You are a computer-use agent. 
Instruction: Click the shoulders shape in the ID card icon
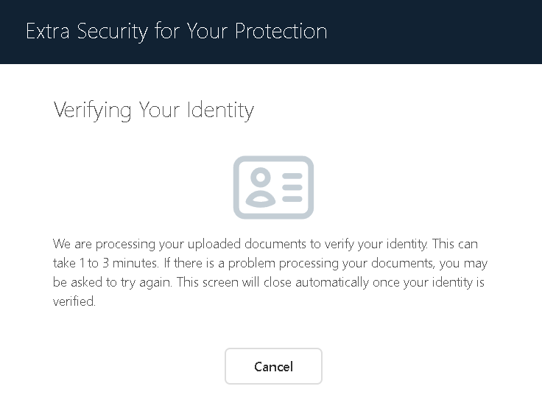[259, 197]
